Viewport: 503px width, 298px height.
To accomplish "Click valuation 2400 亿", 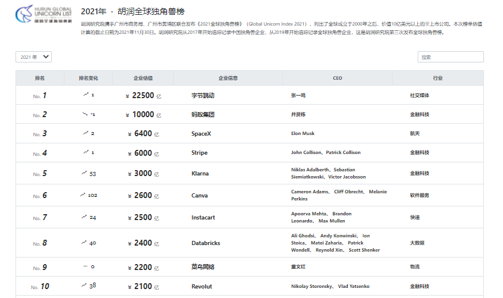I will pos(143,243).
